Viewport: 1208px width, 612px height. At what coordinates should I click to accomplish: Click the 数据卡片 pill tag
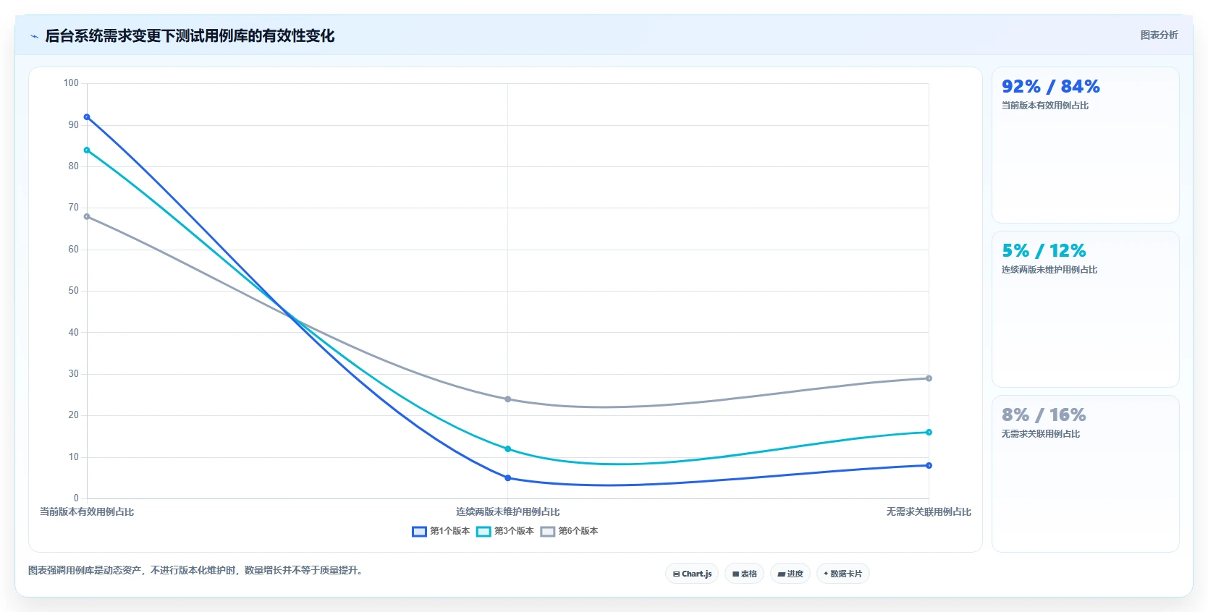[842, 574]
